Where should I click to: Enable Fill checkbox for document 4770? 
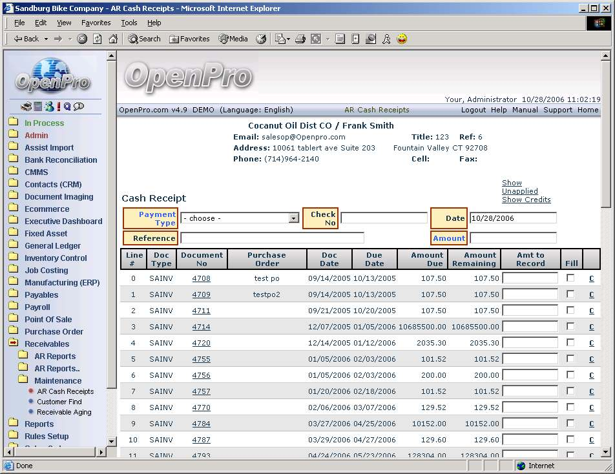tap(570, 407)
